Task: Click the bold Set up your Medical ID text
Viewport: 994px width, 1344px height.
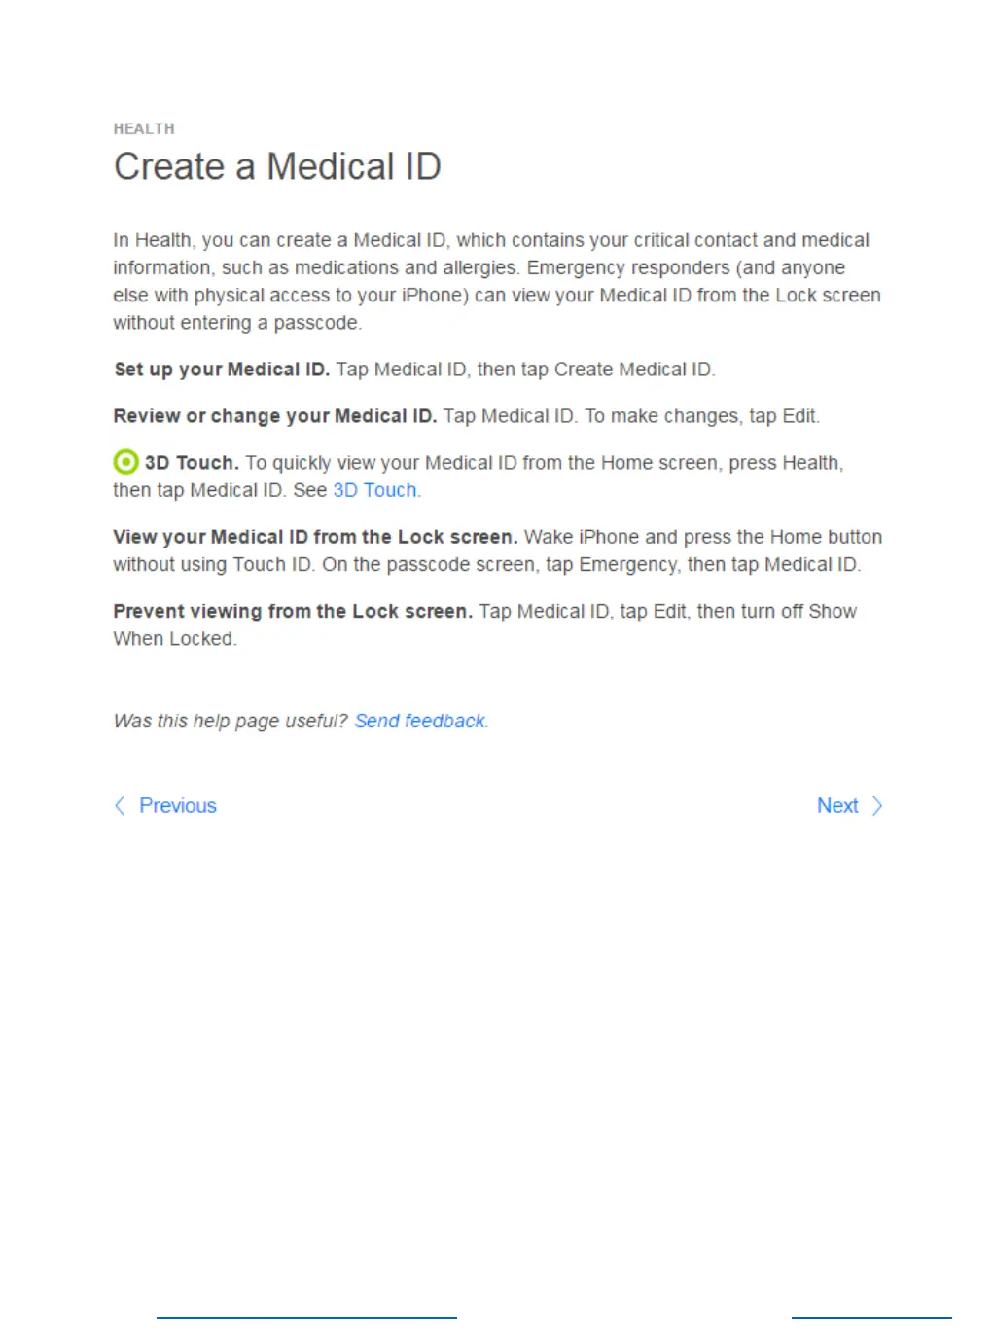Action: point(222,370)
